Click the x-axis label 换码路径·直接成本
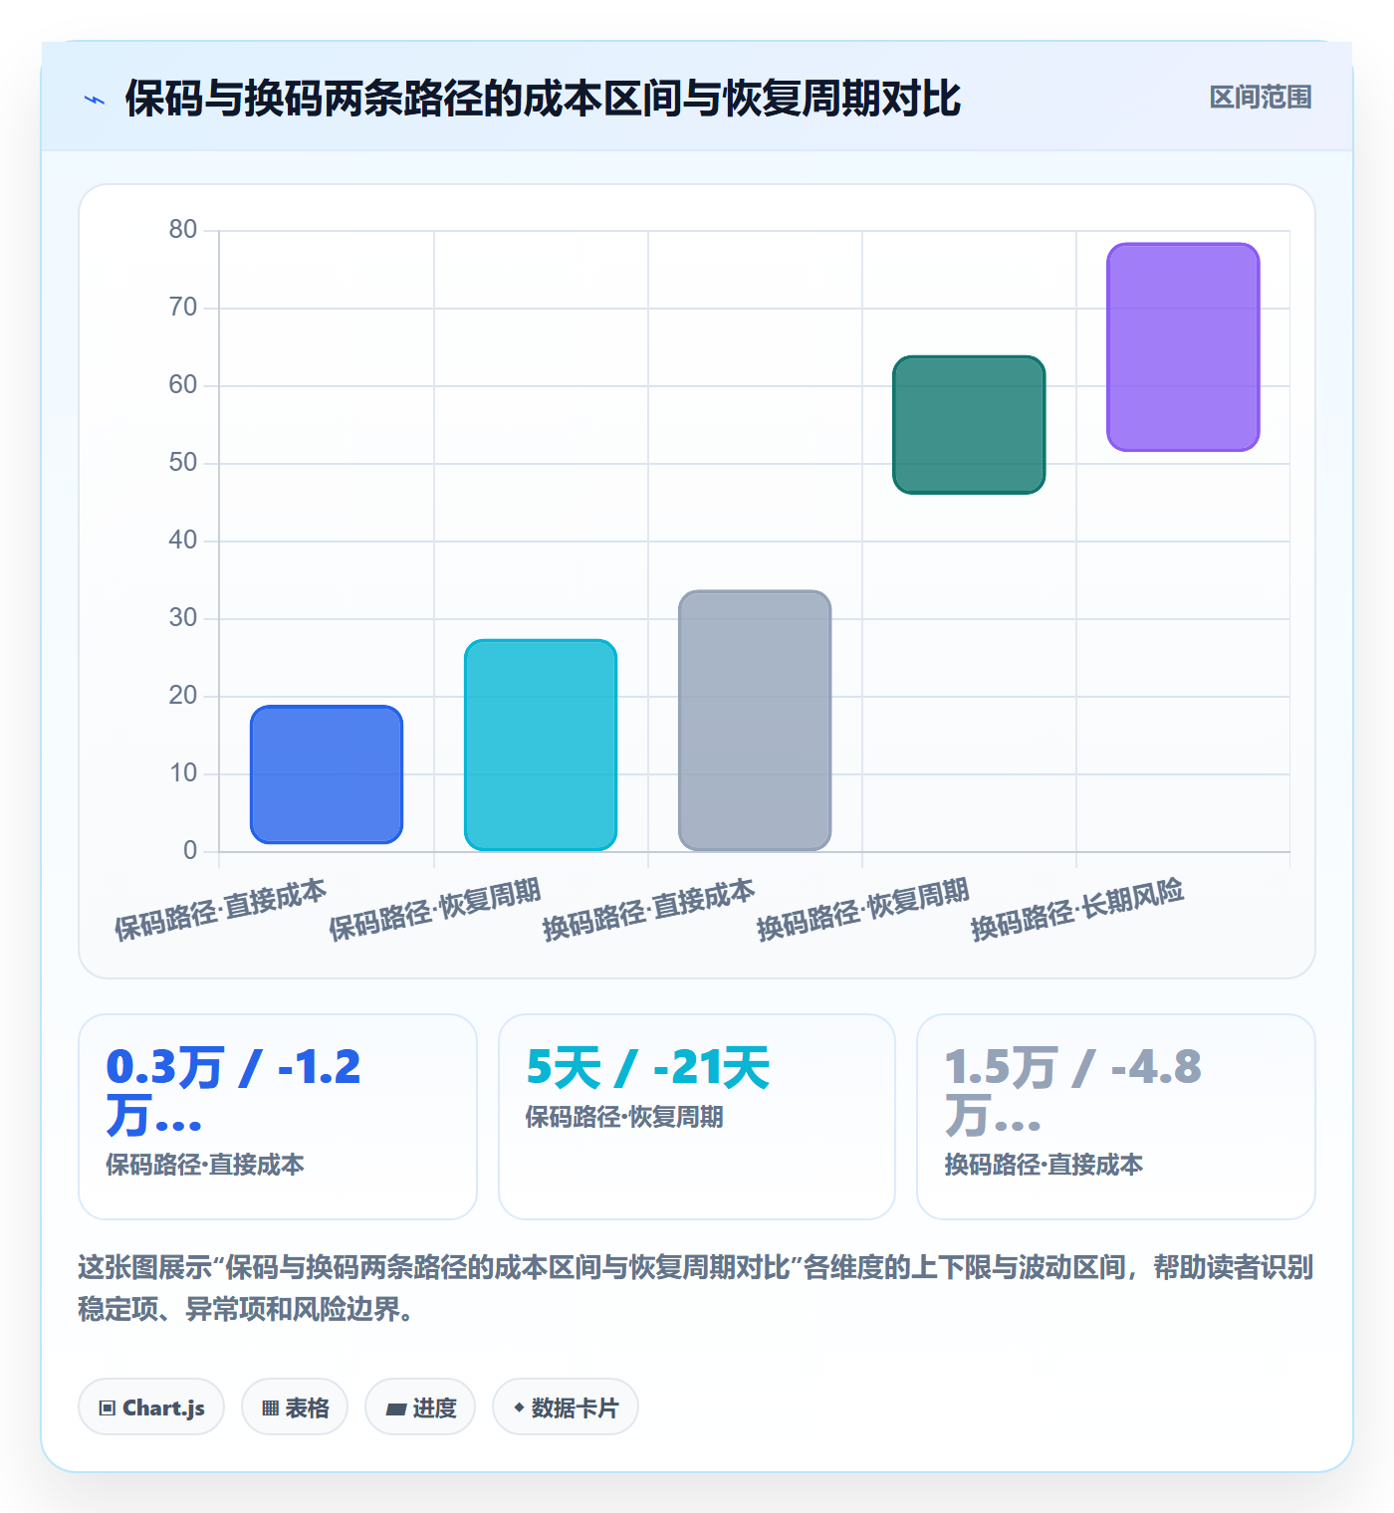 tap(649, 909)
